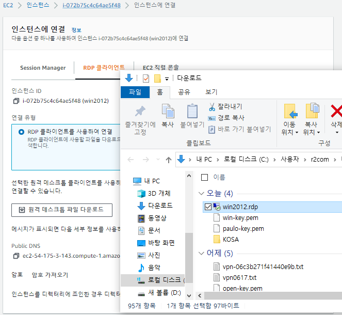Open the quick access toolbar customize dropdown
Screen dimensions: 342x315
(x=167, y=79)
